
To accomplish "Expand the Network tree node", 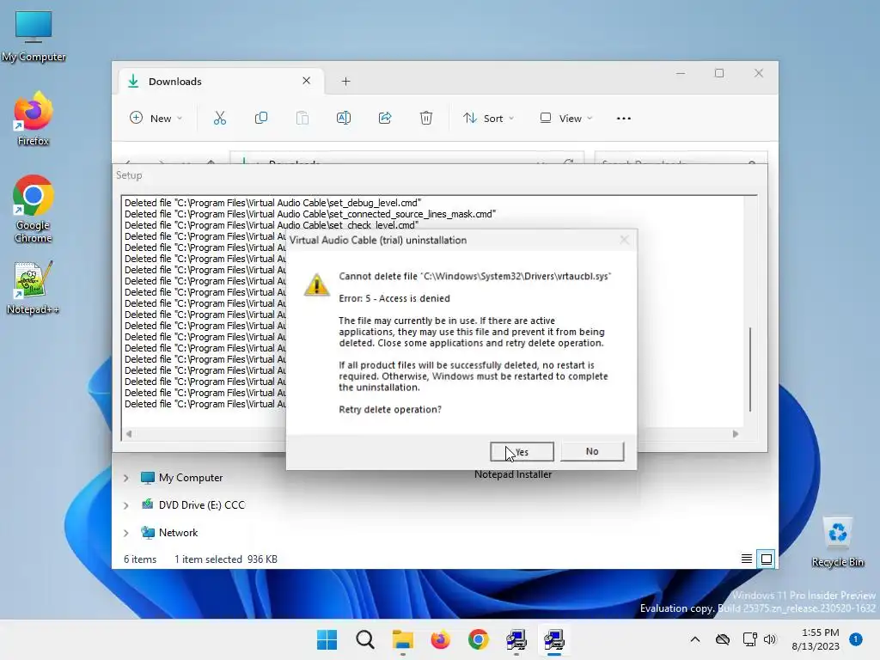I will (x=125, y=533).
